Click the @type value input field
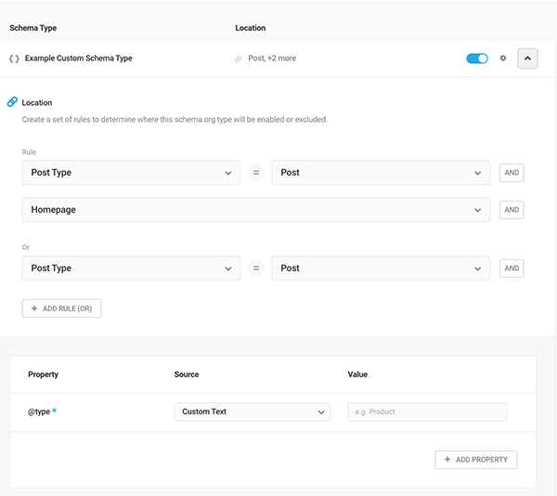 tap(427, 411)
